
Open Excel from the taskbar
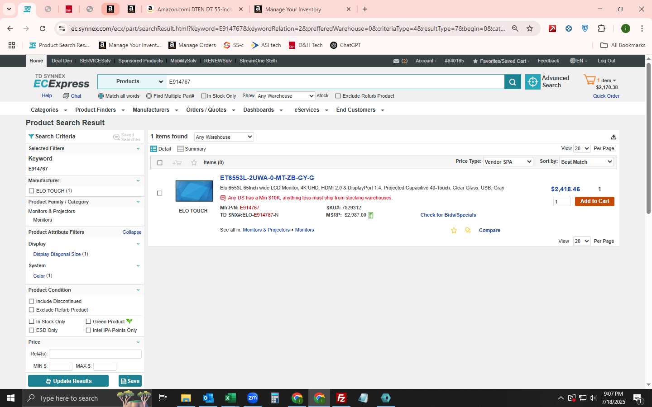coord(230,398)
